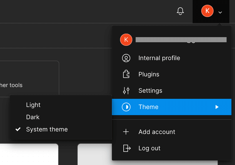
Task: Open the Plugins menu entry
Action: pyautogui.click(x=149, y=74)
